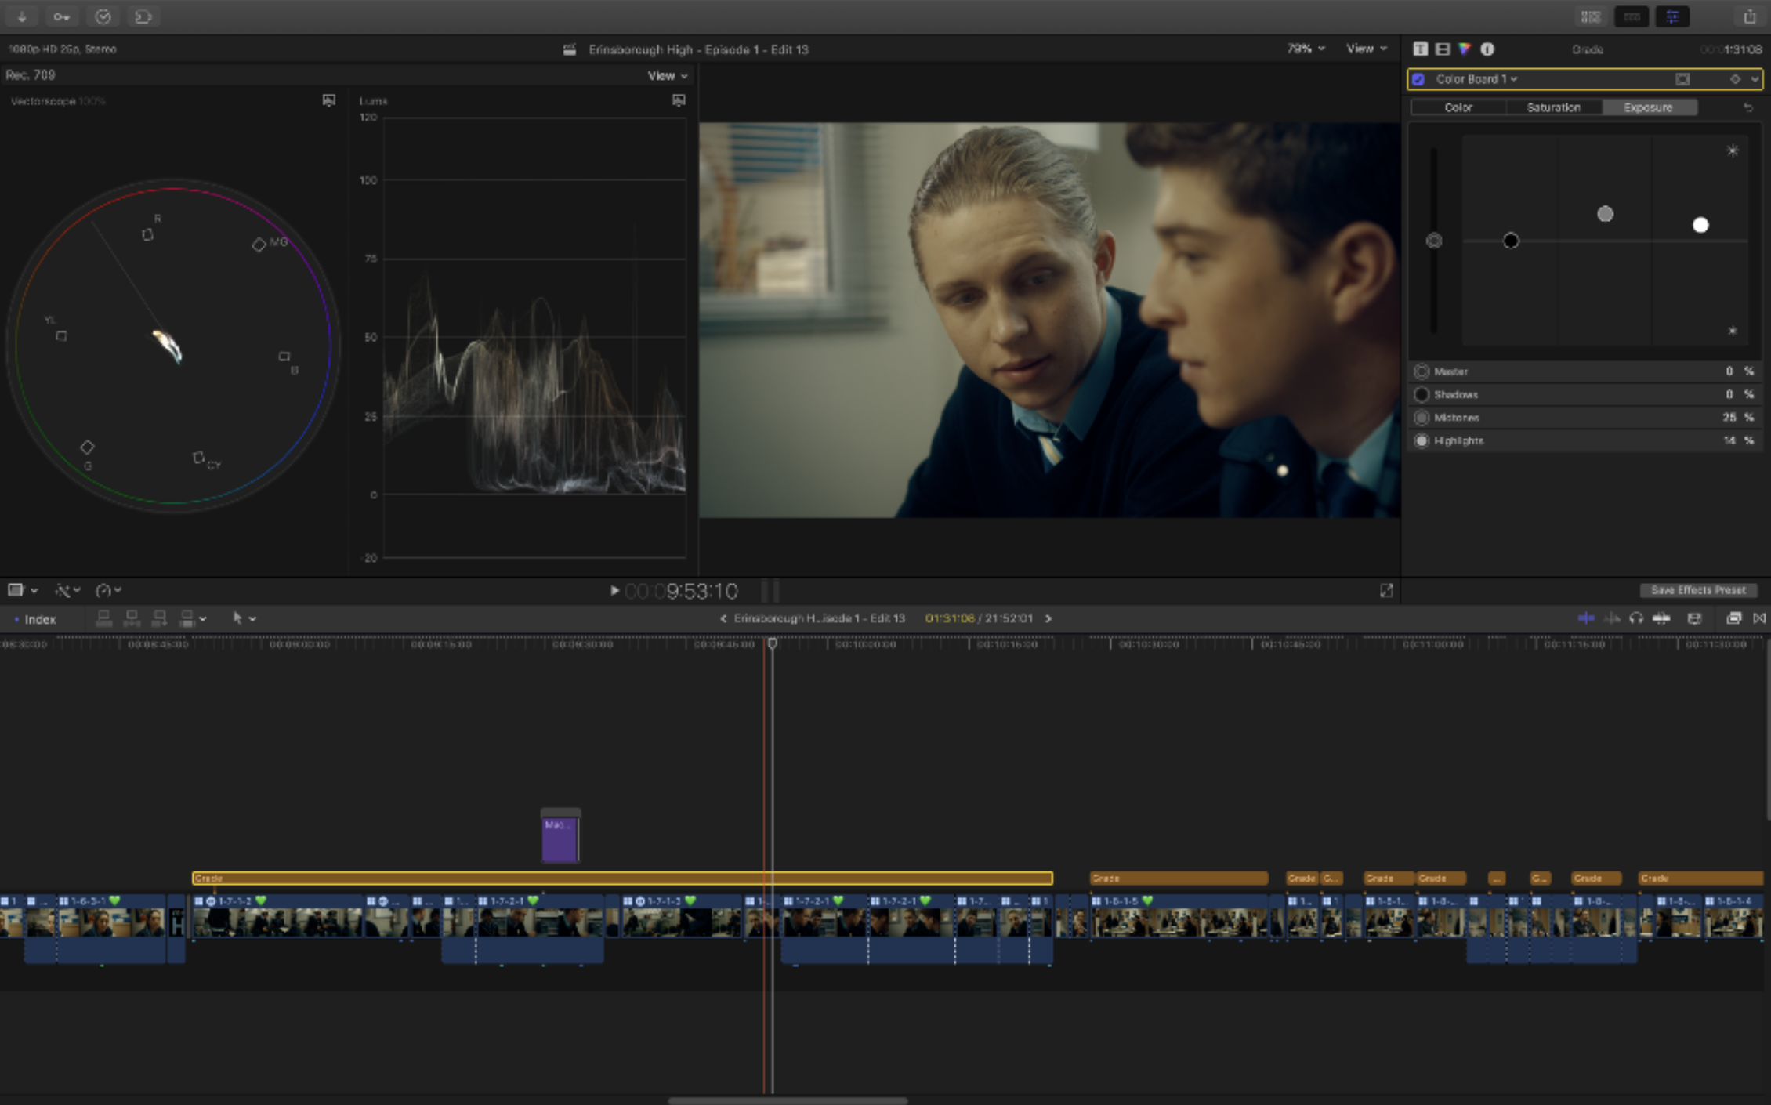1771x1105 pixels.
Task: Toggle the Color Board mask icon
Action: (x=1682, y=79)
